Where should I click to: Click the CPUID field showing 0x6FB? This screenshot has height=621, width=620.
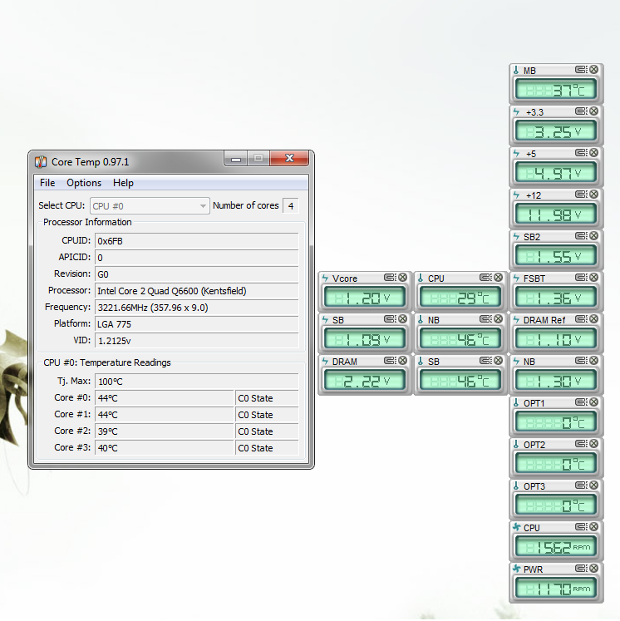coord(196,241)
